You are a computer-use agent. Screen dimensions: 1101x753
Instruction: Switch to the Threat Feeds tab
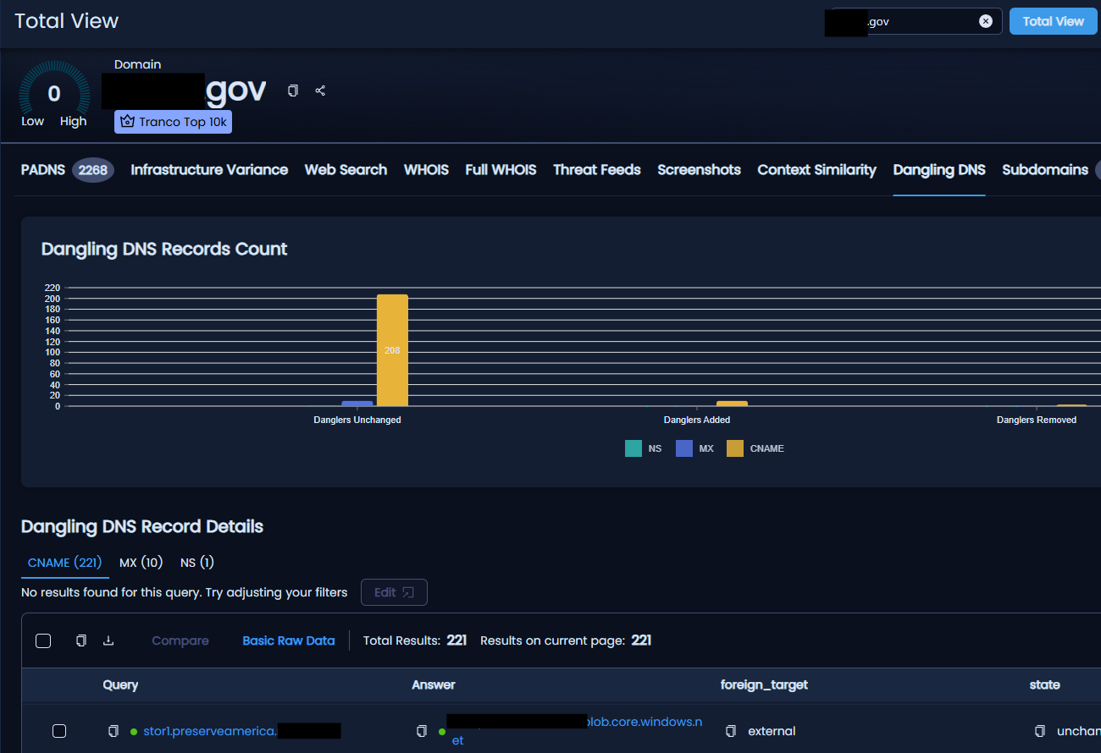[x=597, y=170]
